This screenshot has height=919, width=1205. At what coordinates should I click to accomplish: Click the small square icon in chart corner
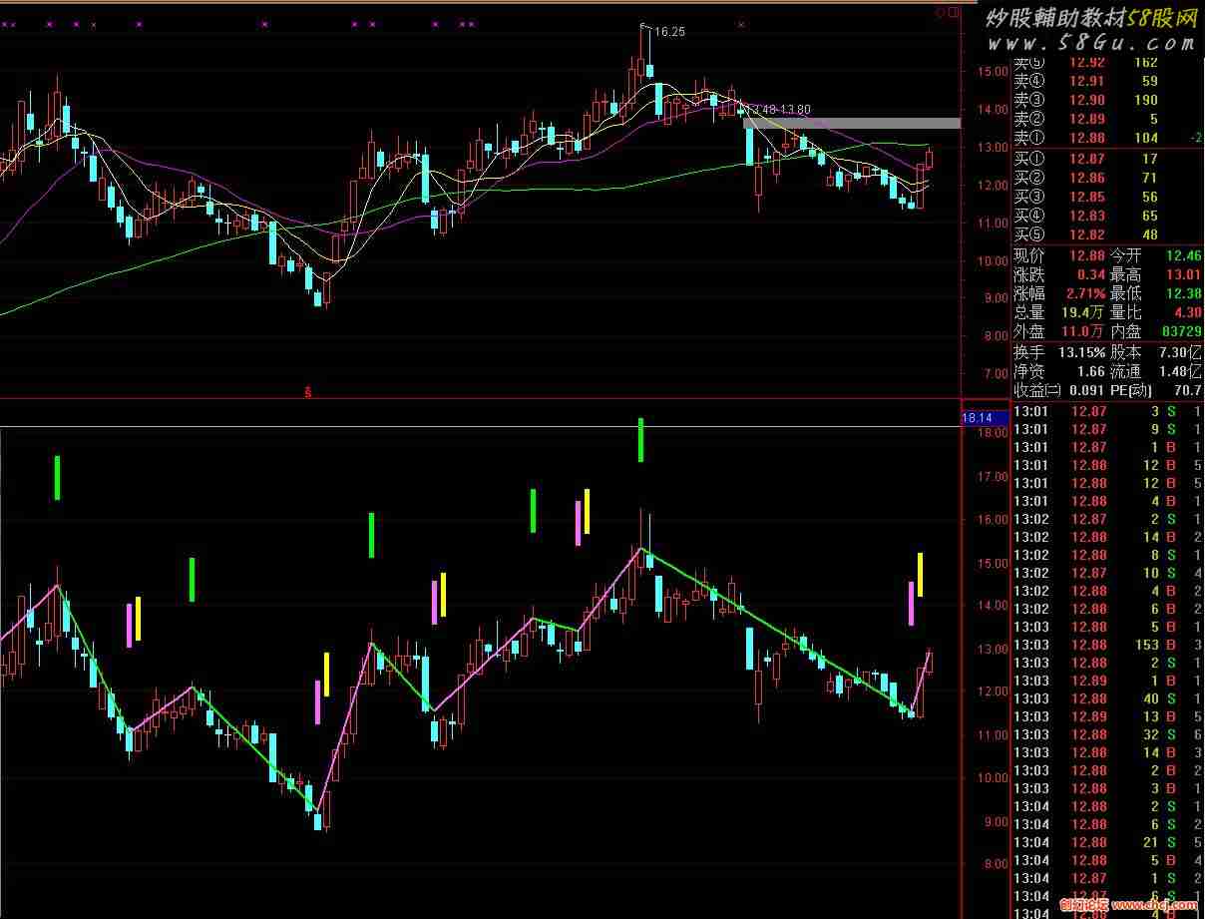point(954,13)
